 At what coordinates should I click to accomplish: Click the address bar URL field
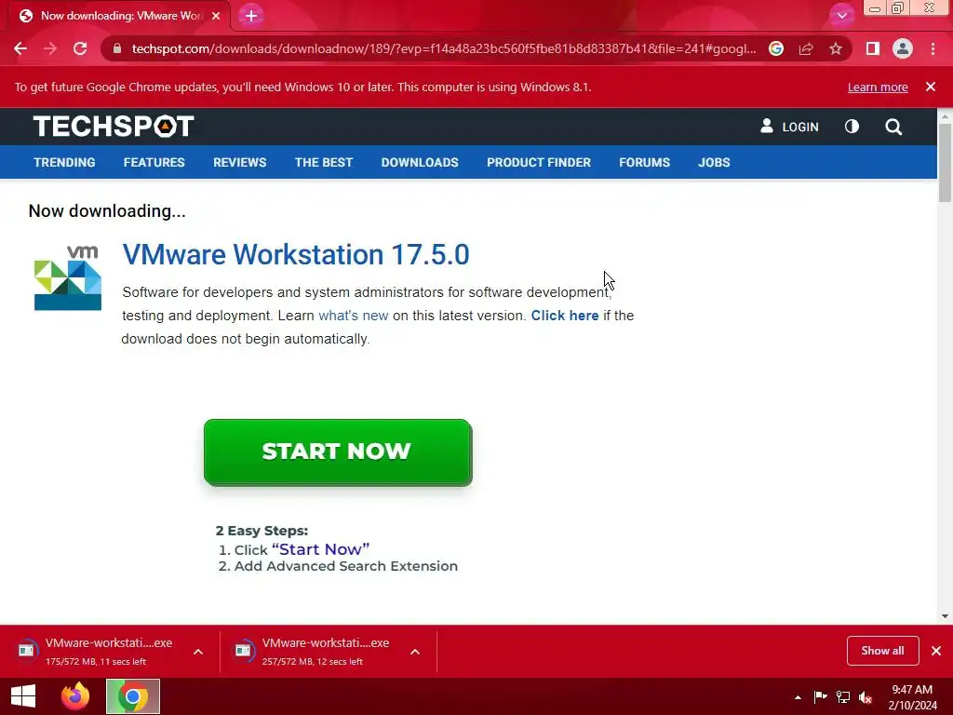point(444,48)
